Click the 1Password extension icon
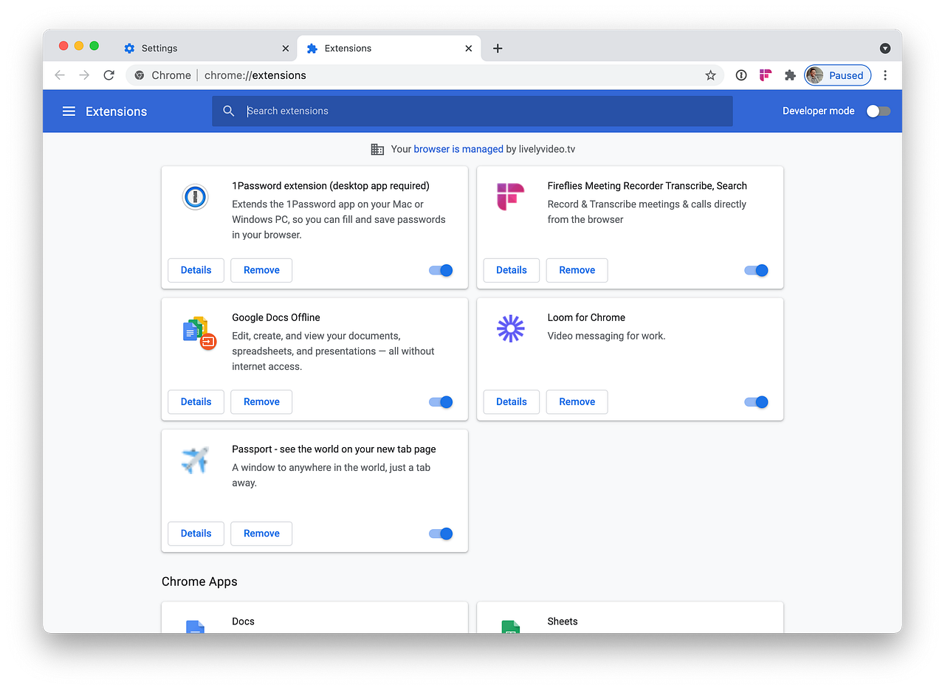Viewport: 945px width, 690px height. [x=195, y=197]
